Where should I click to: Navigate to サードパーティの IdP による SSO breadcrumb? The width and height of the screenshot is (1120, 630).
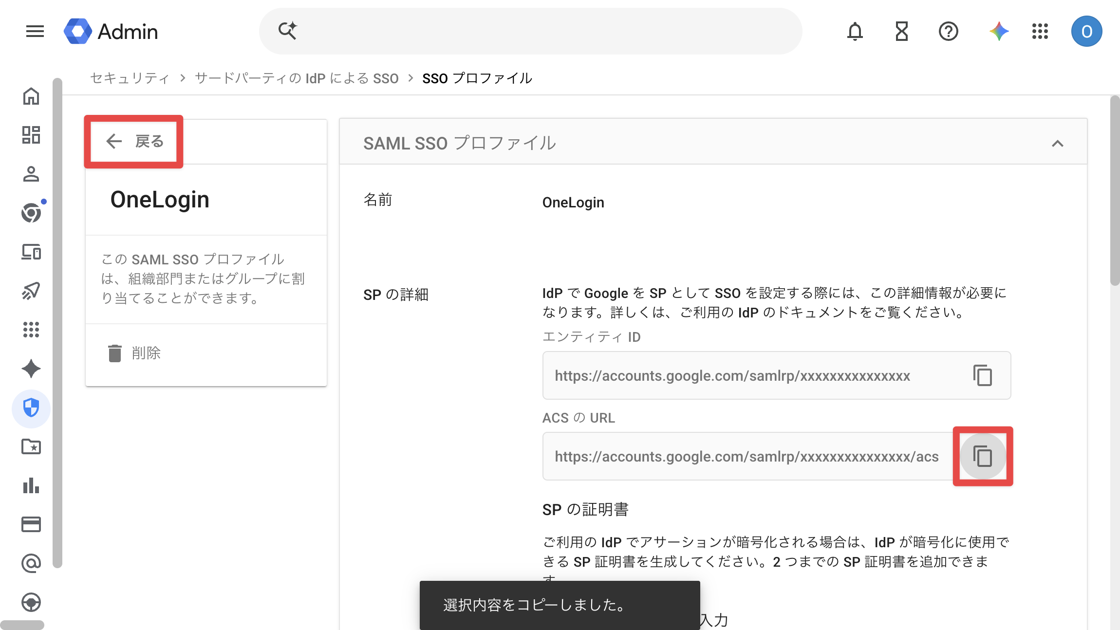pos(297,78)
